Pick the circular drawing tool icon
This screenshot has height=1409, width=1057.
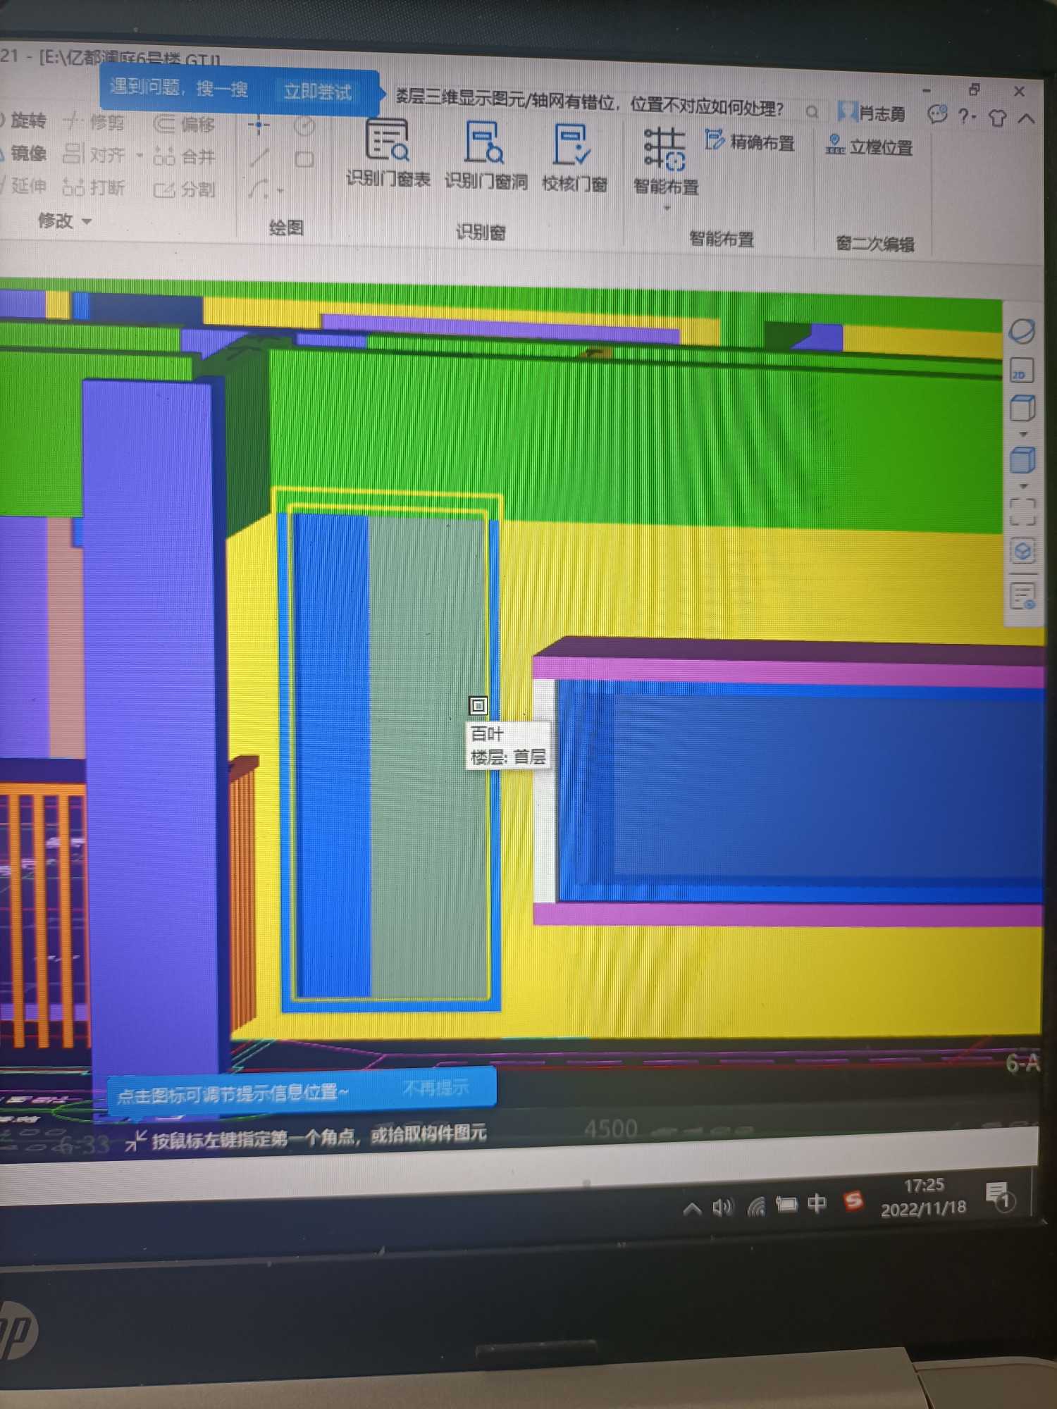tap(304, 126)
